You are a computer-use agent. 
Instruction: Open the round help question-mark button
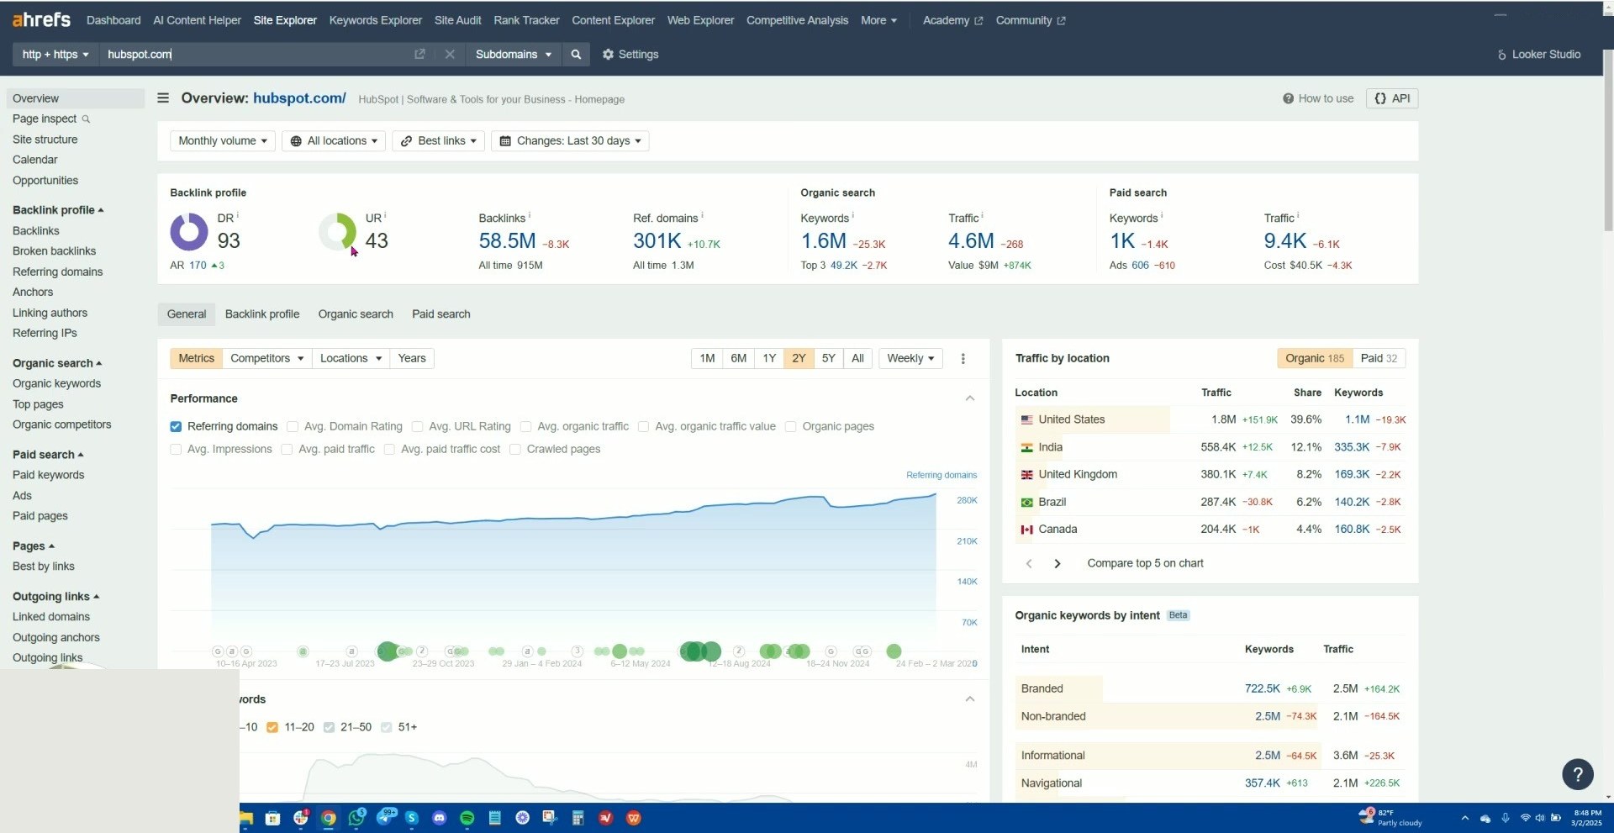[x=1577, y=774]
